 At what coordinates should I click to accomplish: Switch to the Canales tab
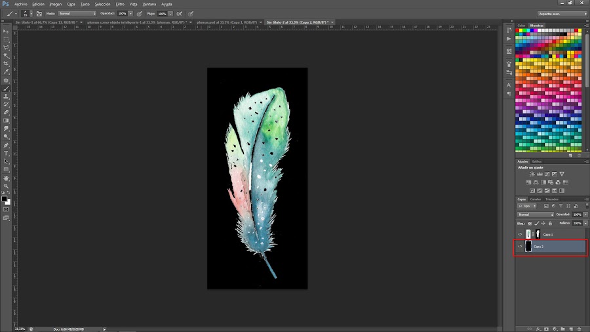pyautogui.click(x=536, y=199)
